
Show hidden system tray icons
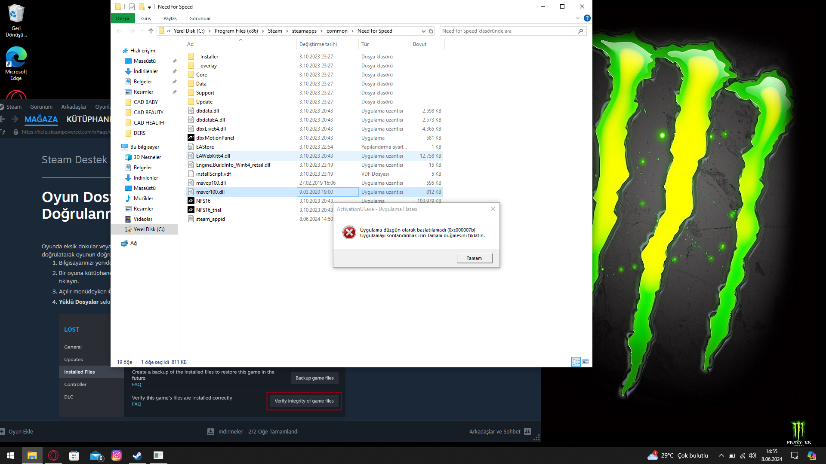[721, 455]
